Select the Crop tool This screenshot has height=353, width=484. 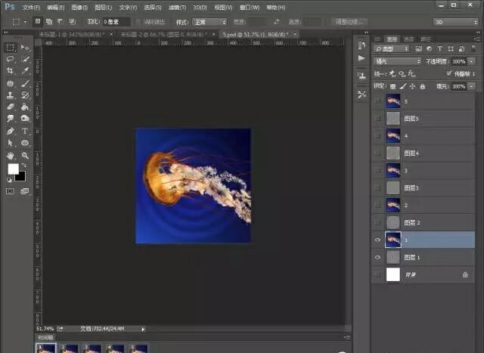pyautogui.click(x=11, y=71)
